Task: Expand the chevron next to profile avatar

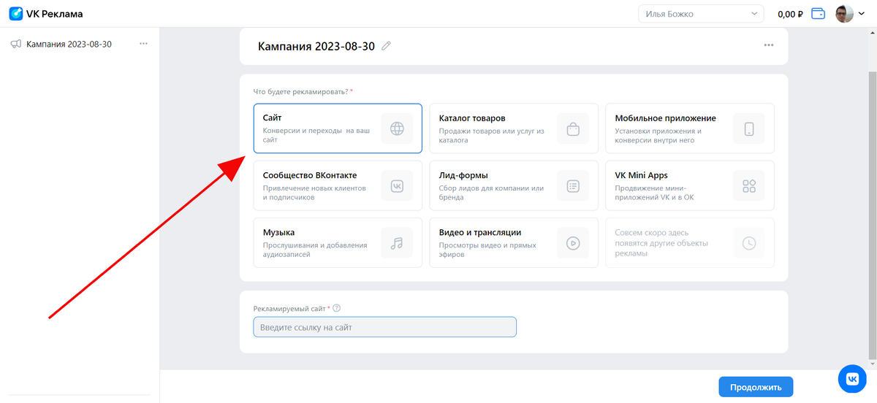Action: [x=861, y=14]
